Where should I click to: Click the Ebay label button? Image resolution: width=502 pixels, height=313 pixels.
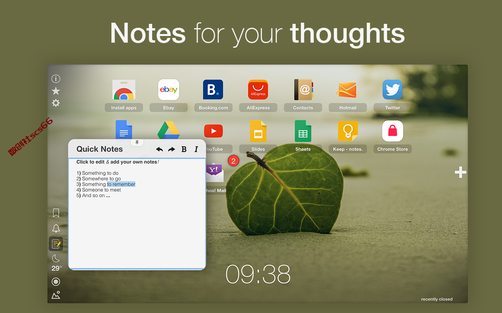pos(169,108)
